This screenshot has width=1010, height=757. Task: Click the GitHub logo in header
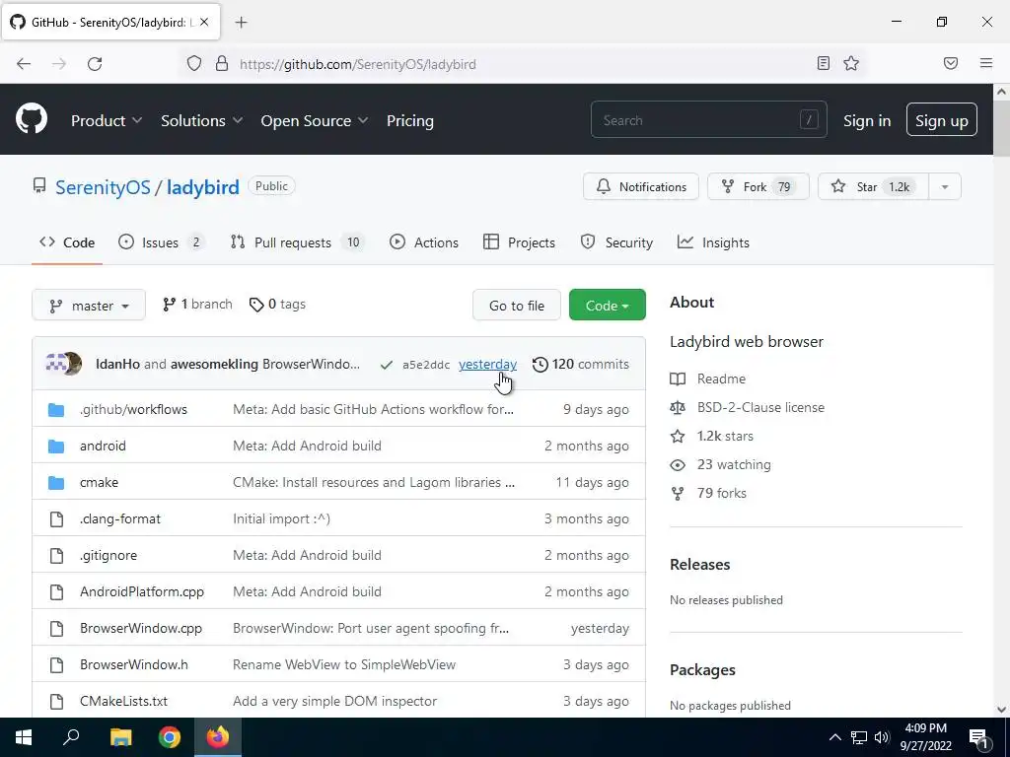coord(31,119)
